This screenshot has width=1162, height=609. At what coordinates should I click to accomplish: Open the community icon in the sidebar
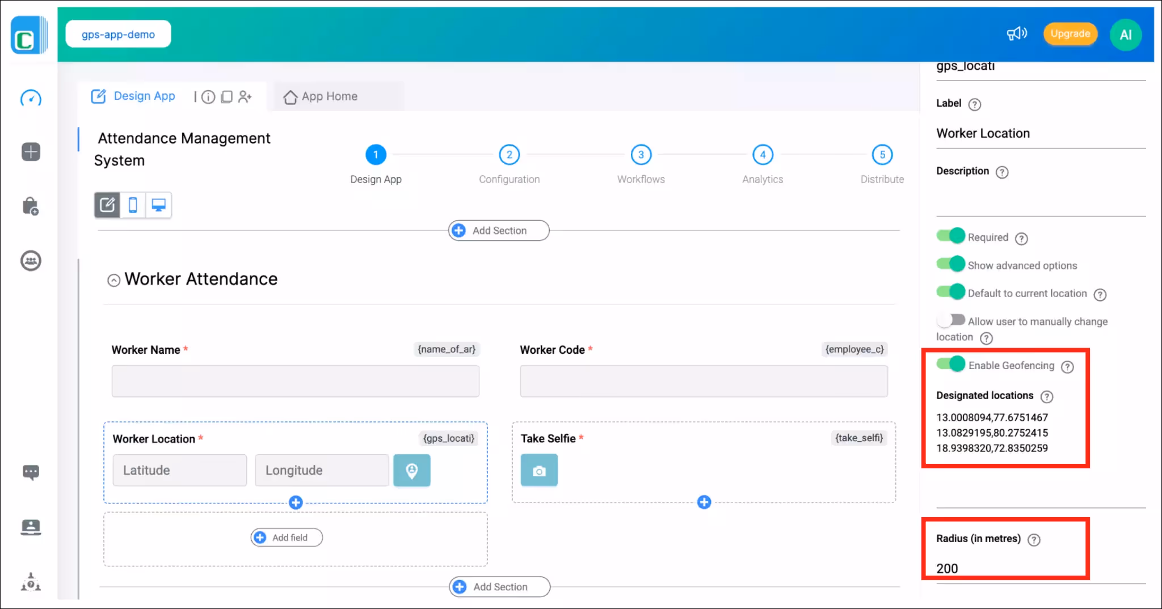pos(31,260)
